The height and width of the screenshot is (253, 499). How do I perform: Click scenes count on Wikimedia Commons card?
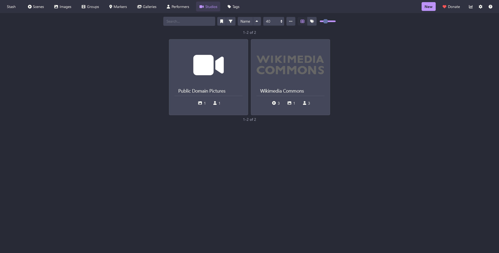(276, 103)
